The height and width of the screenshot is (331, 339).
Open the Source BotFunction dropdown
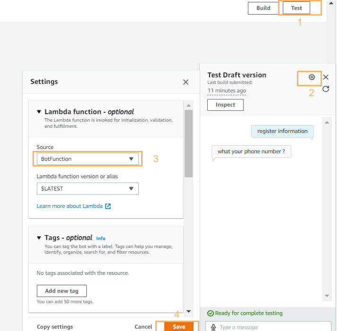87,159
